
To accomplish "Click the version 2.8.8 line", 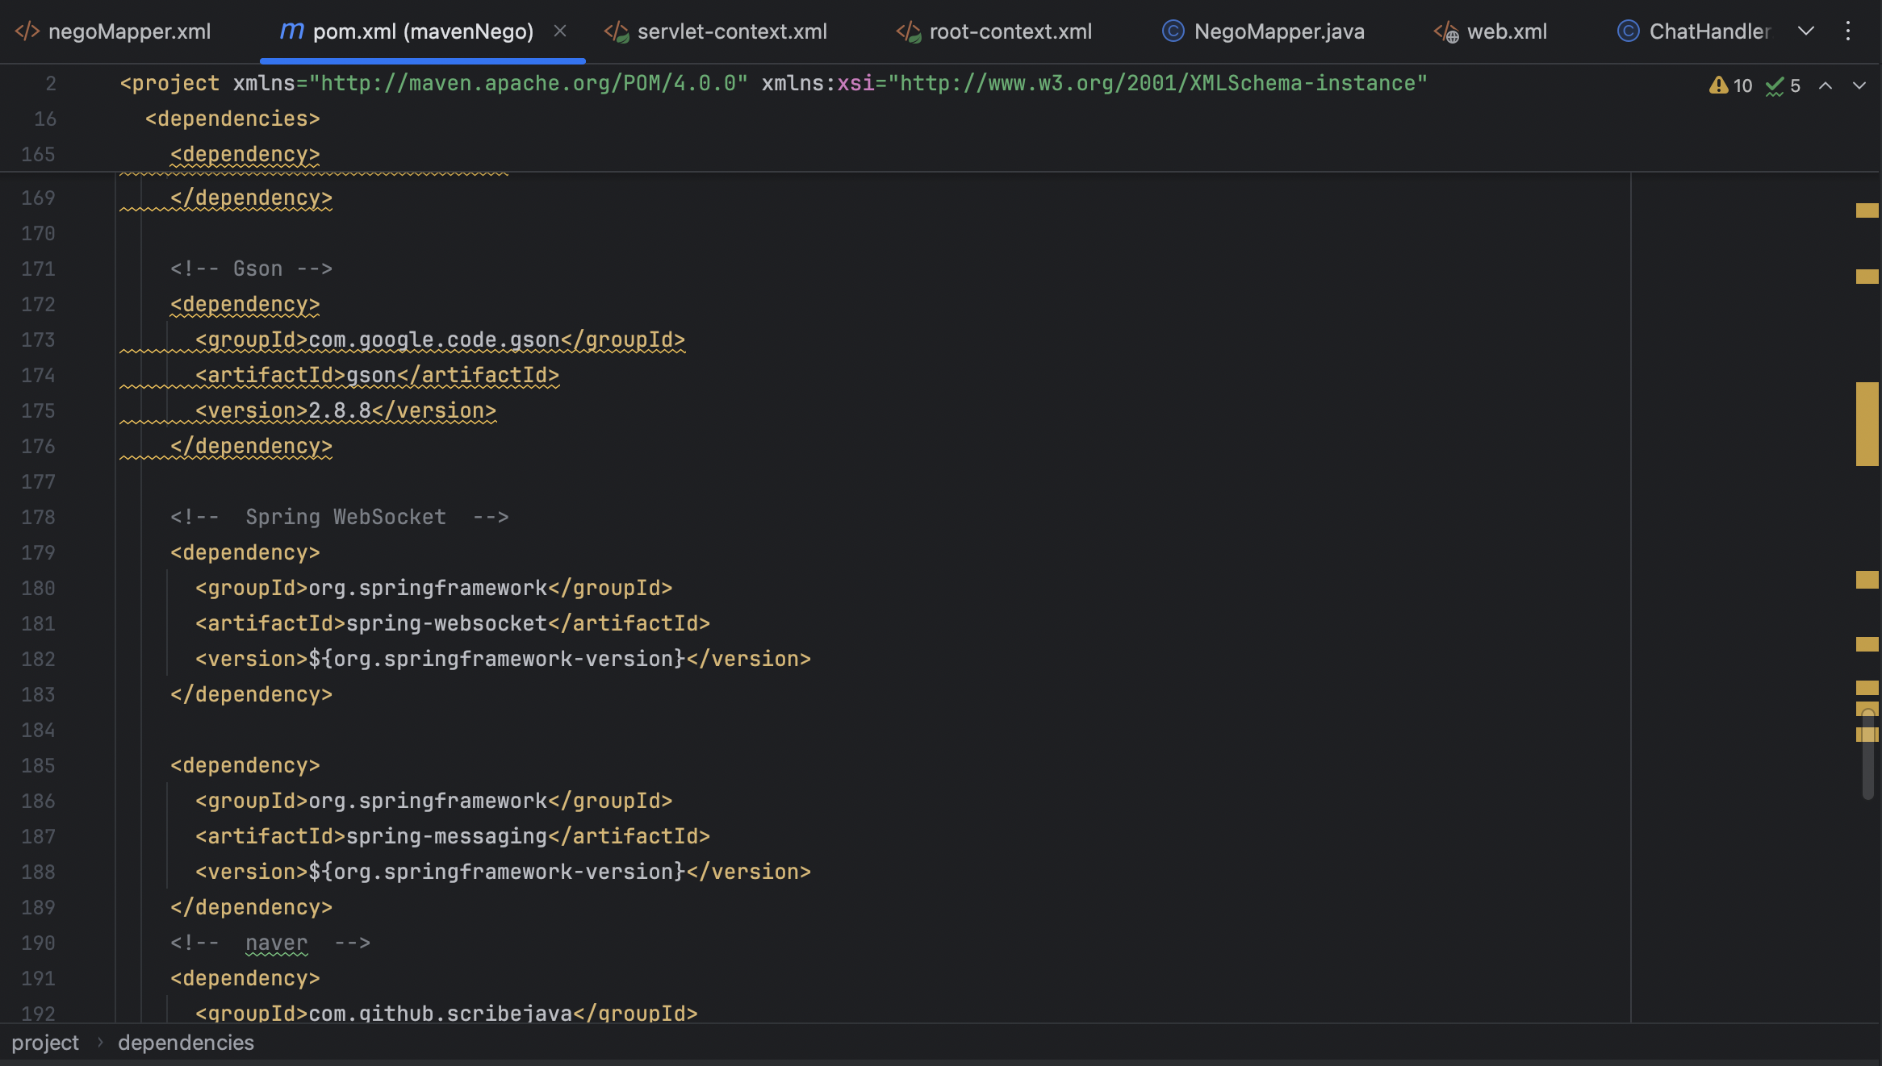I will (x=345, y=410).
